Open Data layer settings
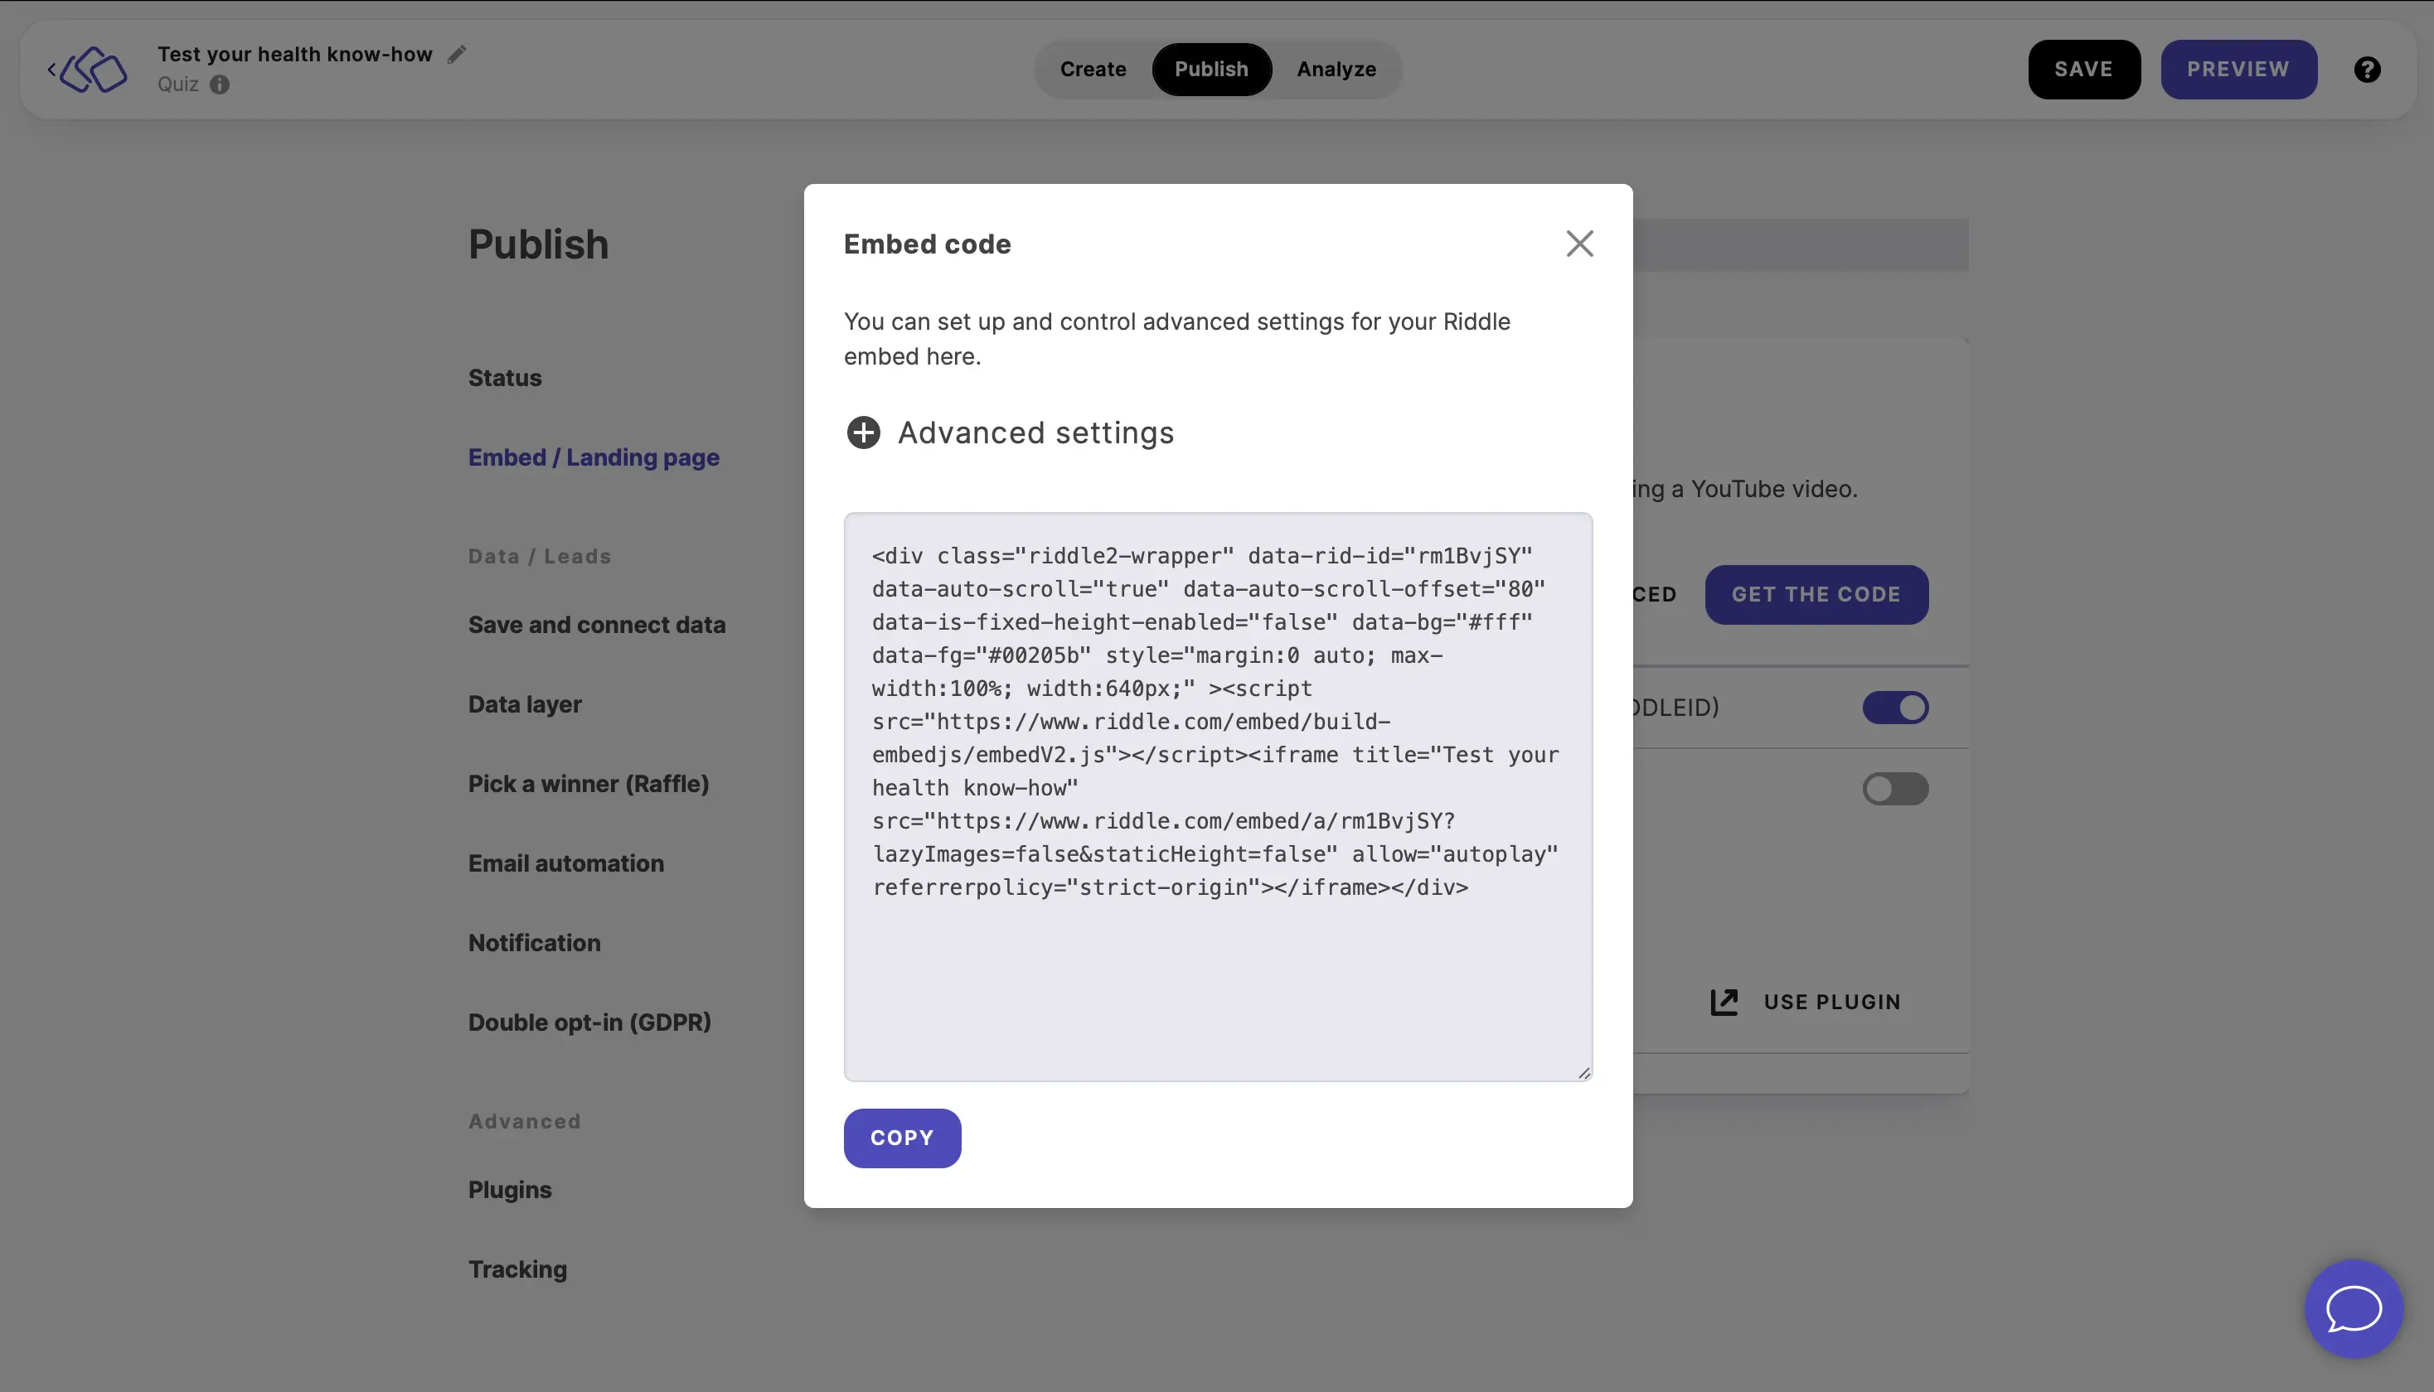 [x=525, y=704]
